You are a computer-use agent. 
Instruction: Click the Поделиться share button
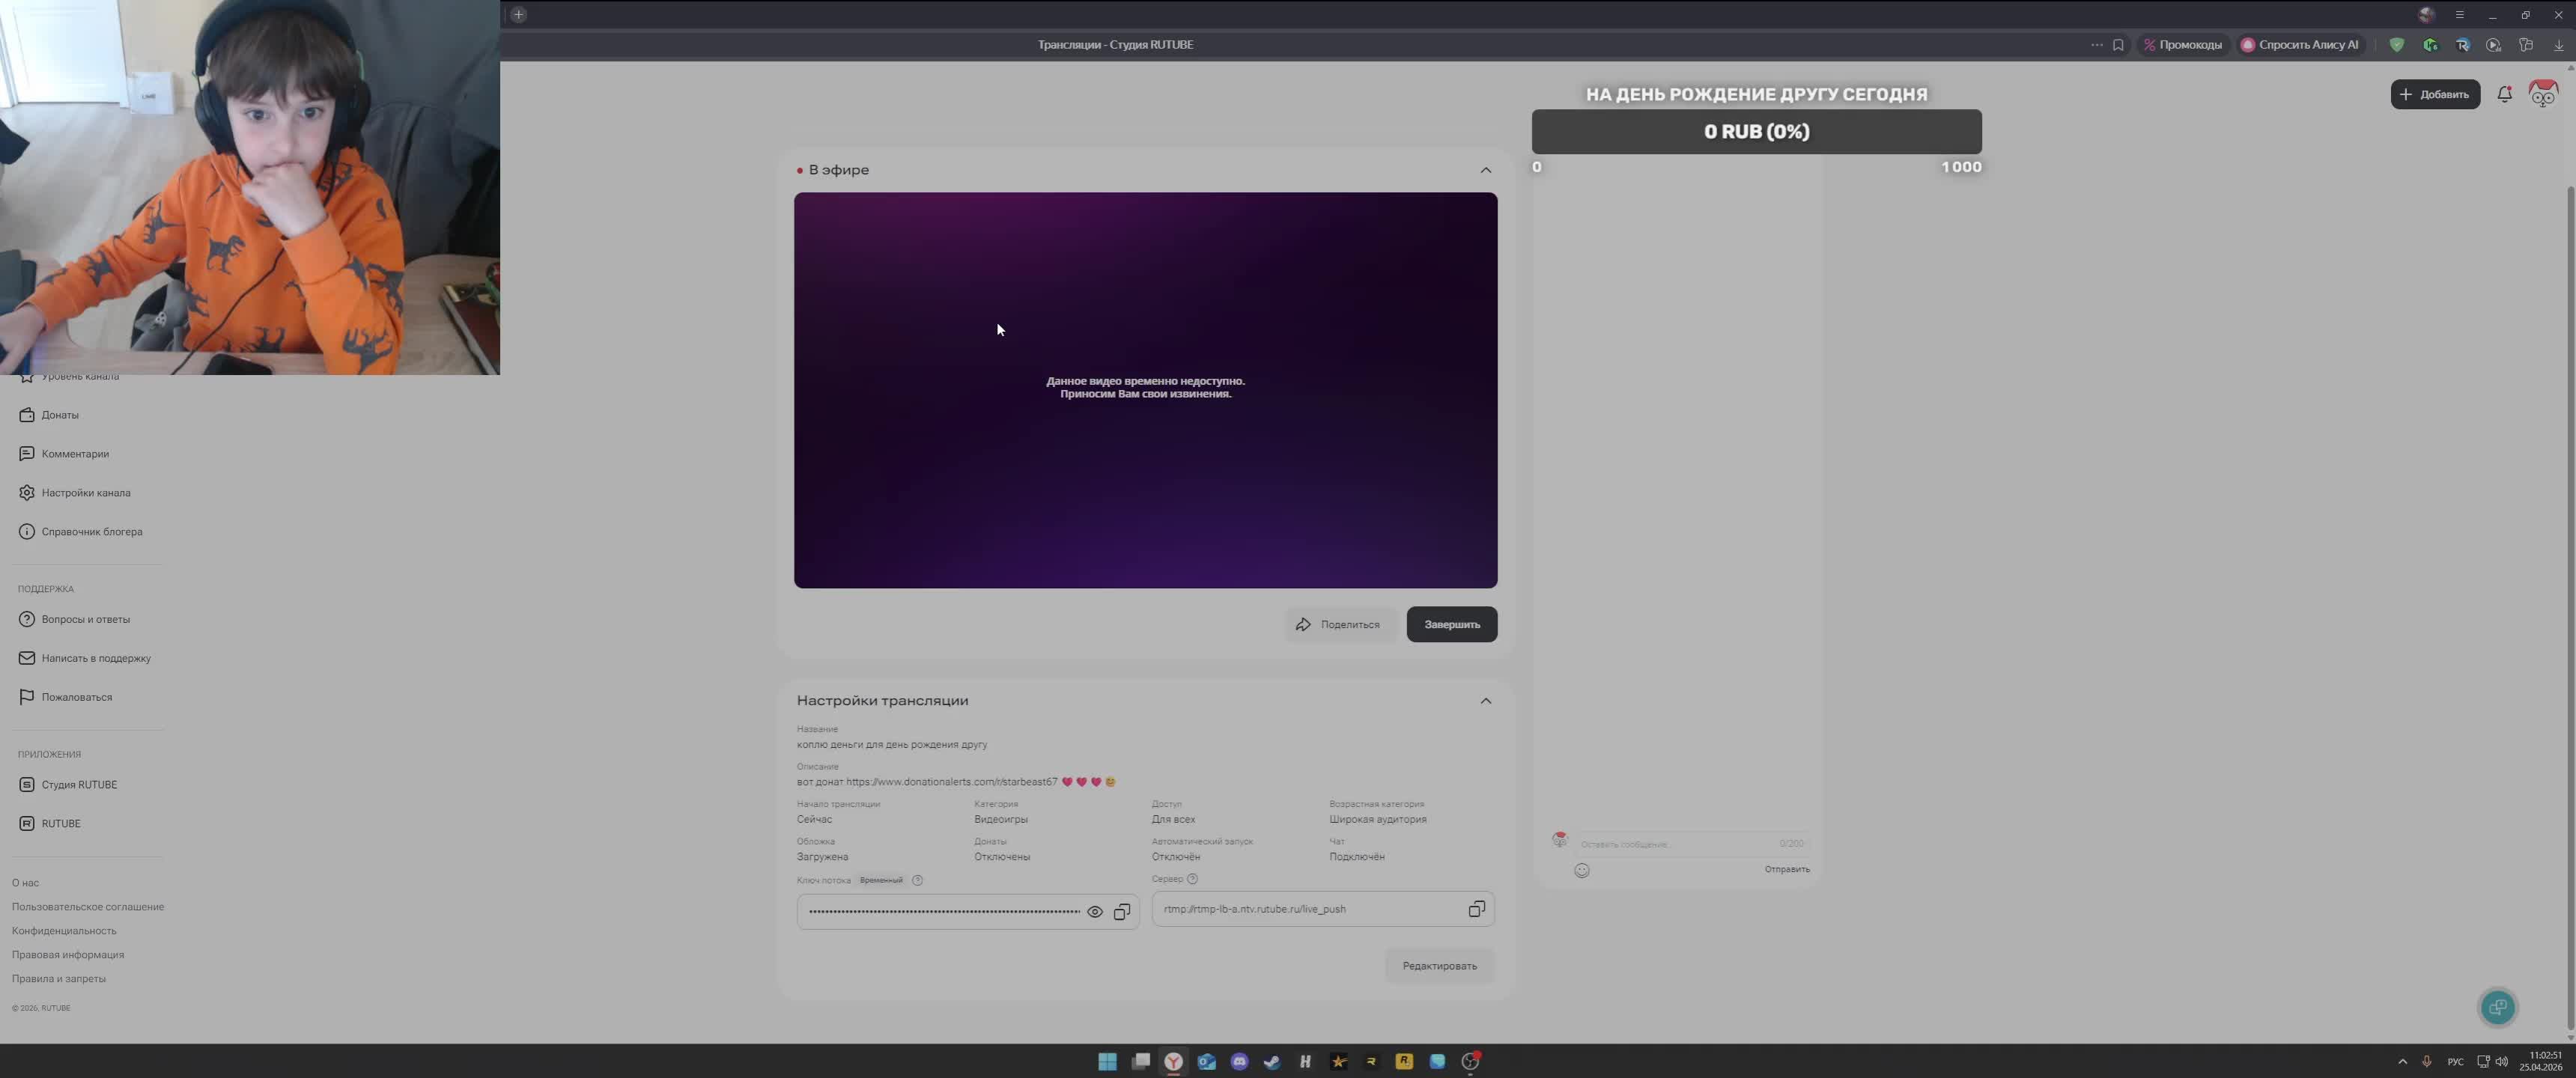click(1338, 624)
